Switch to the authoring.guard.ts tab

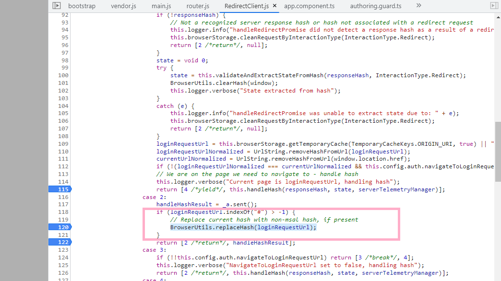tap(376, 6)
